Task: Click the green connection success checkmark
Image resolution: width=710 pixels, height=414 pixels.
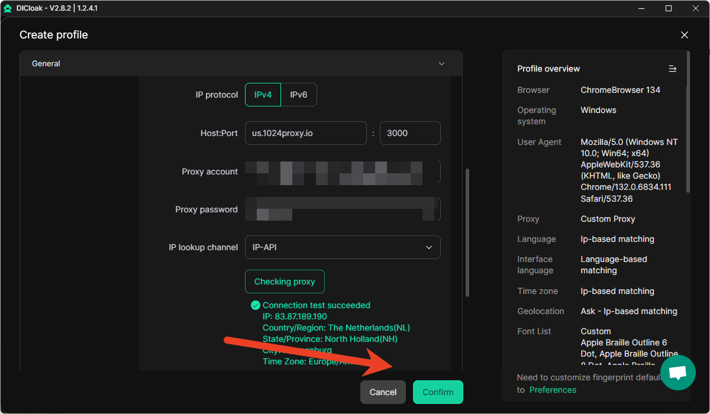Action: coord(256,305)
